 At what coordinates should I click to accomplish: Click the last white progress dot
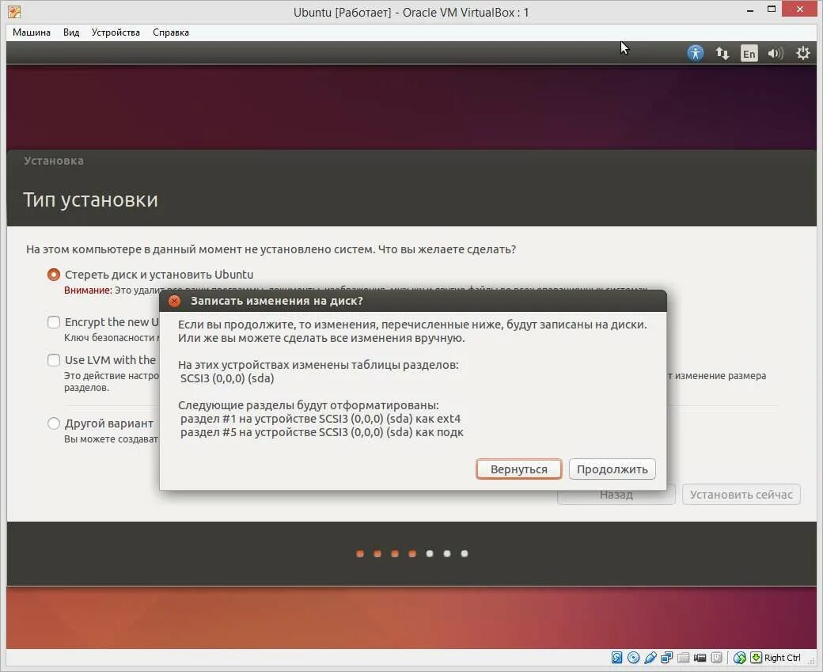pos(464,553)
